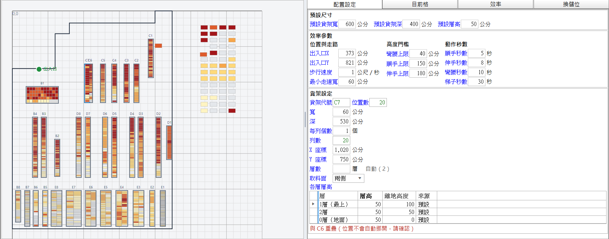The image size is (609, 239).
Task: Focus the 位置數 field showing 20
Action: tap(378, 102)
